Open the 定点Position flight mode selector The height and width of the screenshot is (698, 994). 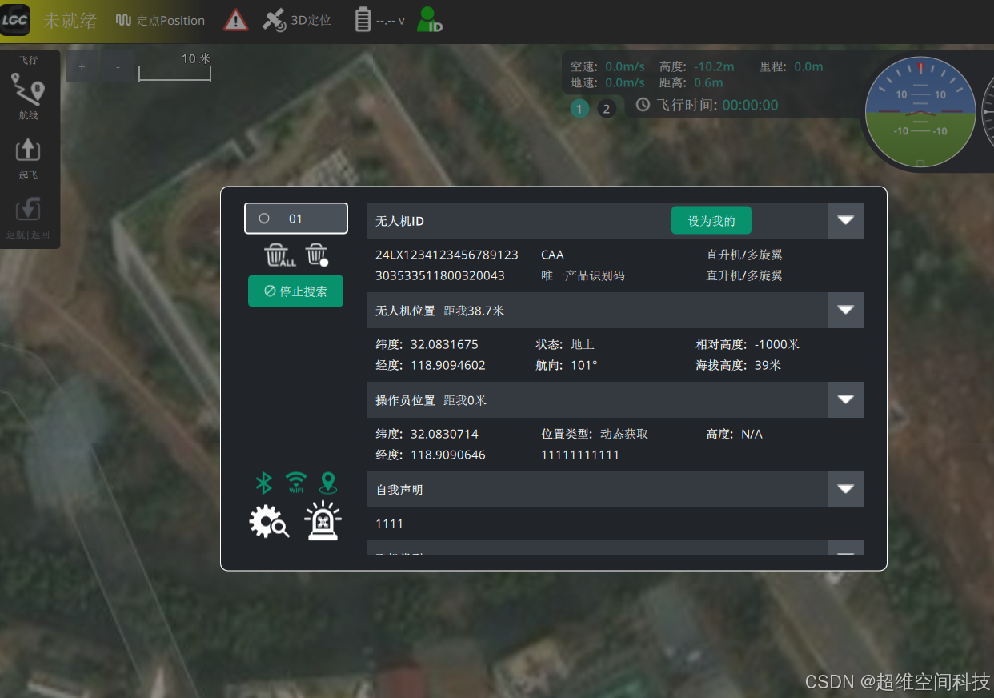point(161,21)
